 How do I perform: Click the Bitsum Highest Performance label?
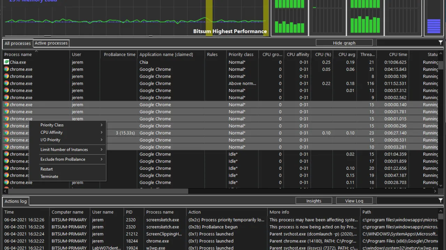click(x=230, y=31)
